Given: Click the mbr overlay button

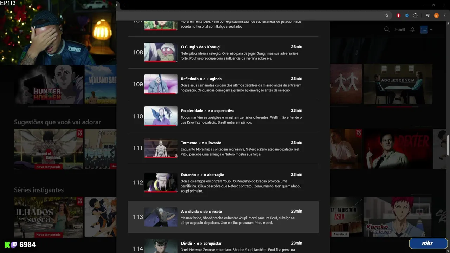Looking at the screenshot, I should [428, 243].
